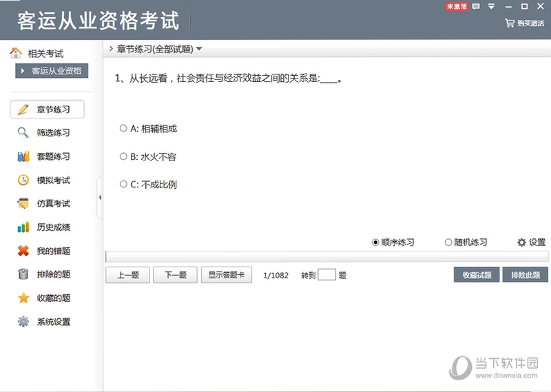Select answer option B: 水火不容
Viewport: 551px width, 392px height.
[x=123, y=156]
